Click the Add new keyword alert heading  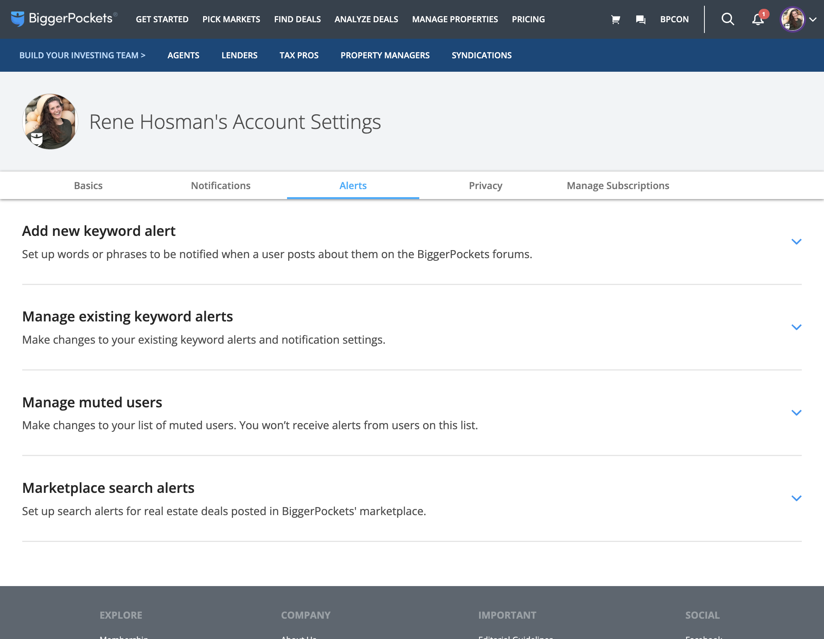point(99,231)
